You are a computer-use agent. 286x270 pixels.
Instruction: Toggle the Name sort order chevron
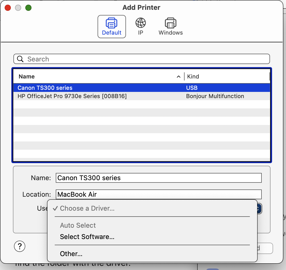pyautogui.click(x=179, y=77)
